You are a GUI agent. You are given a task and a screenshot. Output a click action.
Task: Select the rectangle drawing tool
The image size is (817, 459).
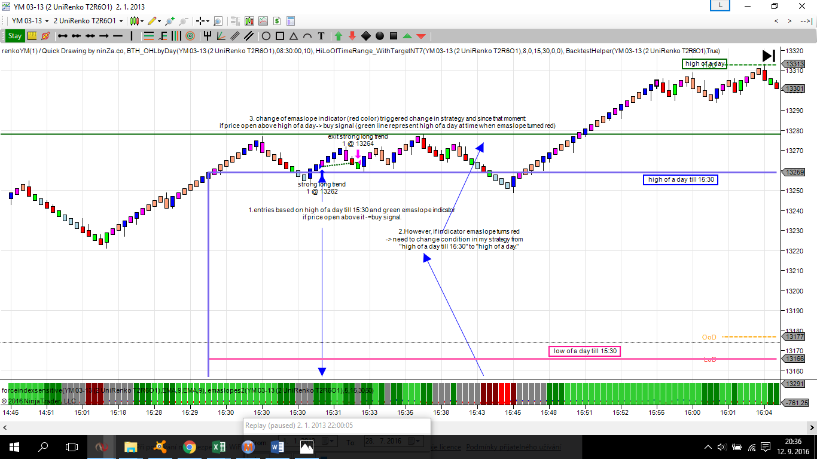280,36
